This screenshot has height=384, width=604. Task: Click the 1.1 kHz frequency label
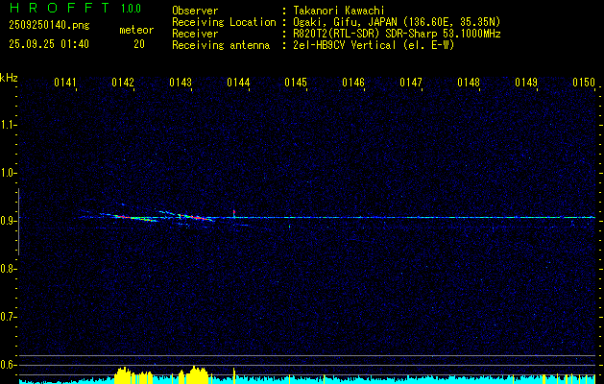[x=8, y=125]
